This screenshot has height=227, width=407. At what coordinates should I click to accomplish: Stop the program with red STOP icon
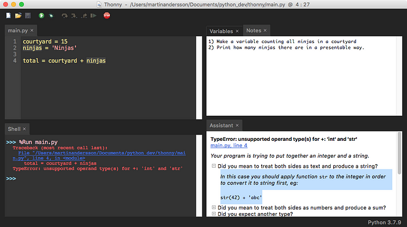click(x=106, y=15)
